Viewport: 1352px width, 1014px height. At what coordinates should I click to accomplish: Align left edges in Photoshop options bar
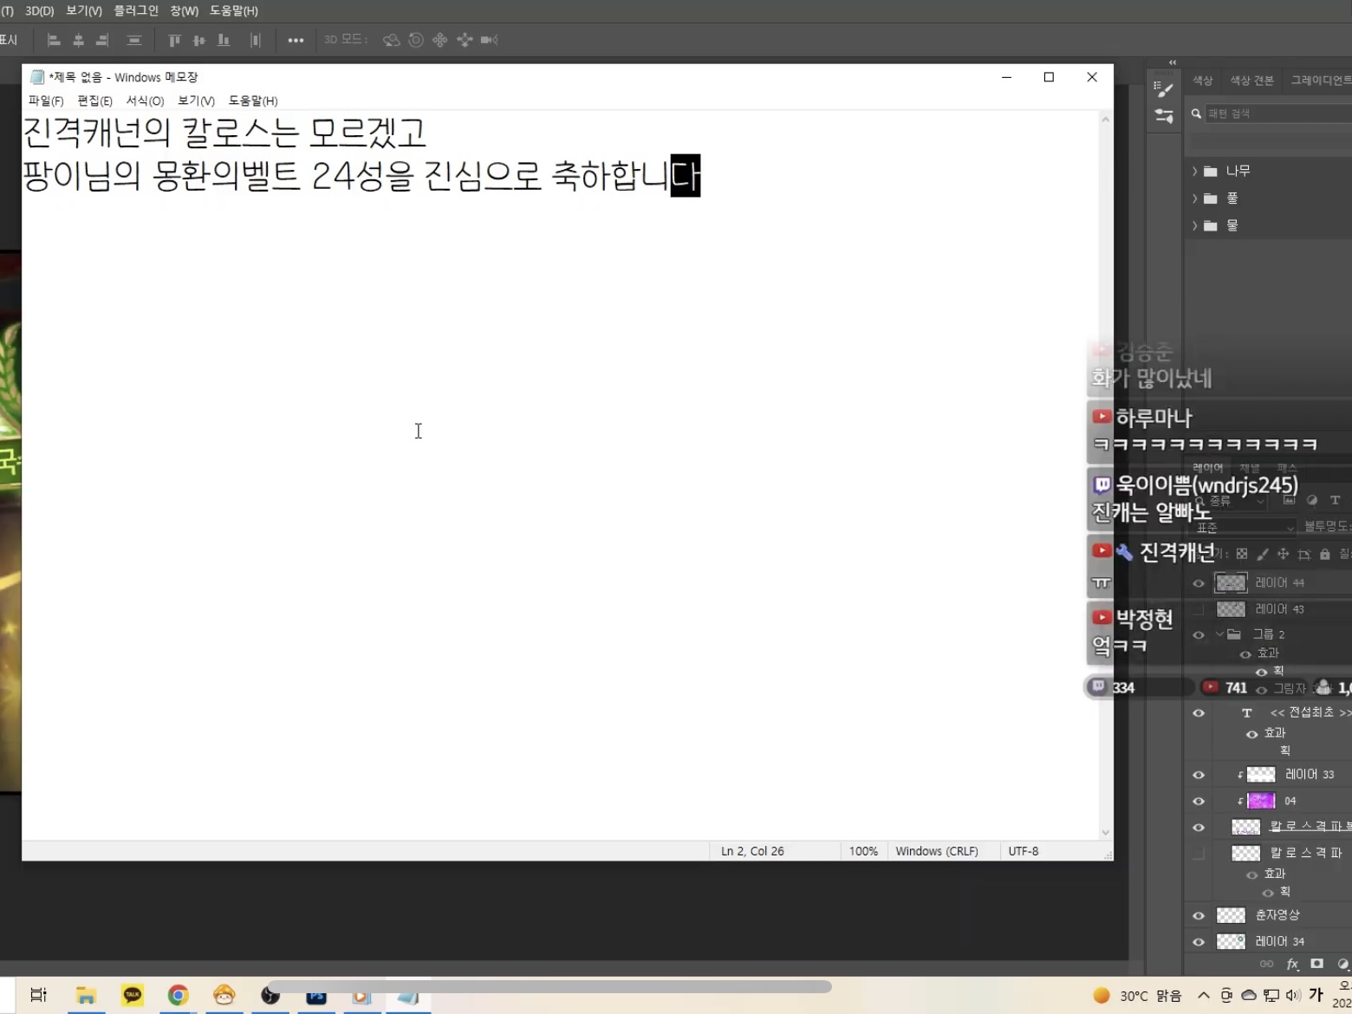click(x=54, y=40)
